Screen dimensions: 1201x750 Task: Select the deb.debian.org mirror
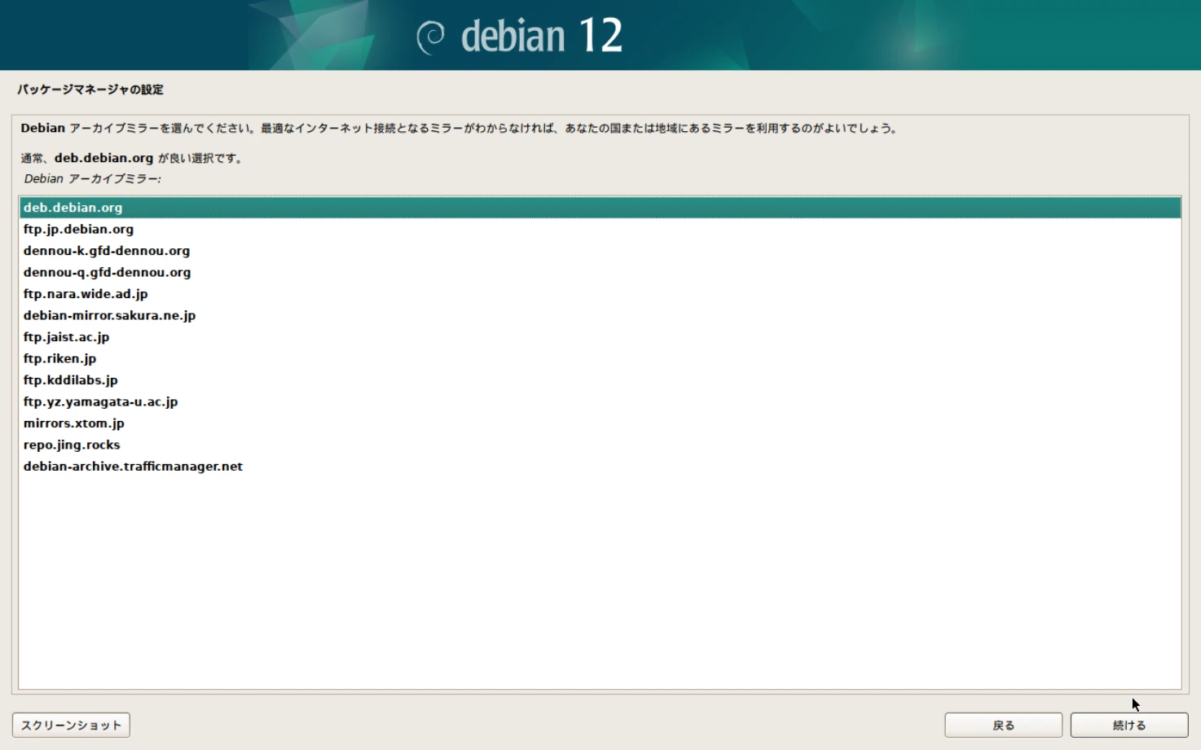coord(600,208)
